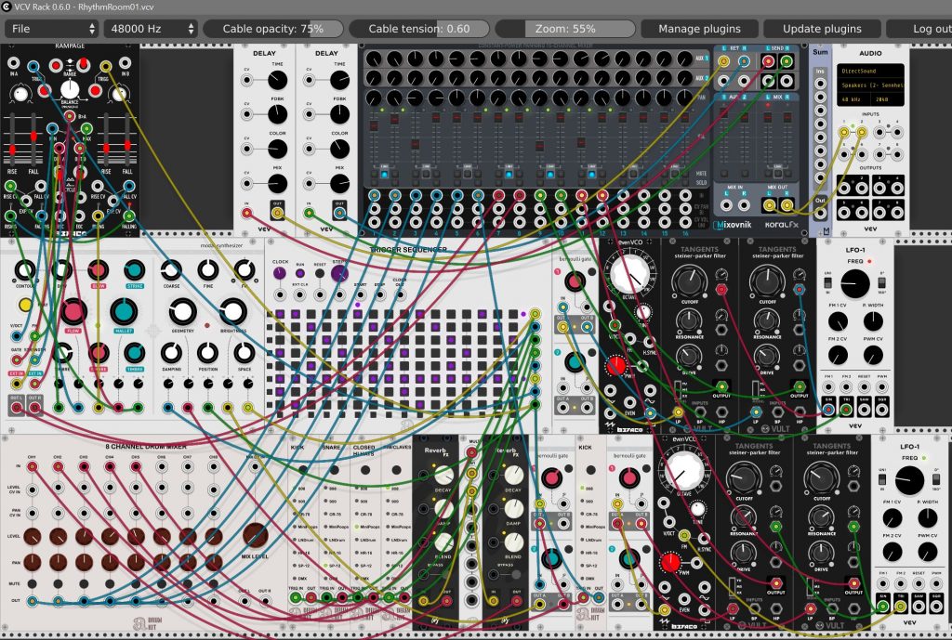Click the Trigger Sequencer STEPS knob

pyautogui.click(x=339, y=273)
